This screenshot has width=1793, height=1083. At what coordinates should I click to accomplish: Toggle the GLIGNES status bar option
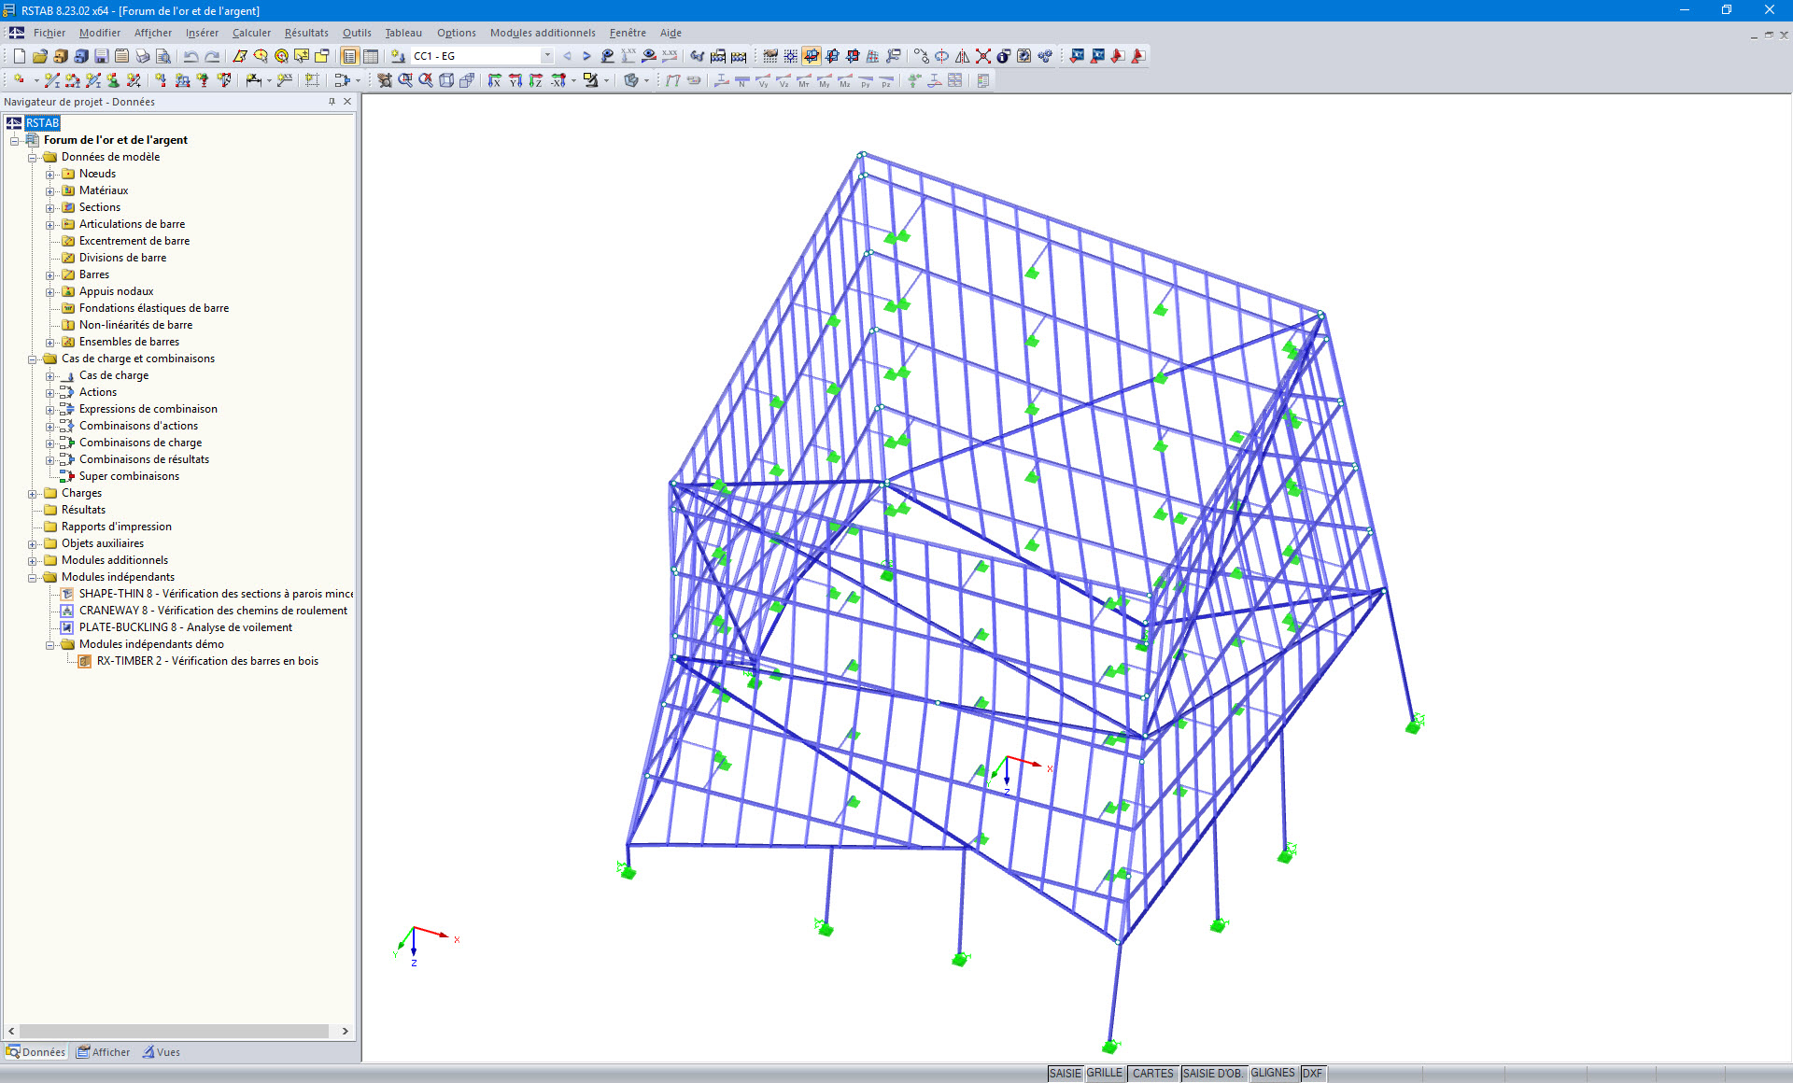pos(1272,1074)
